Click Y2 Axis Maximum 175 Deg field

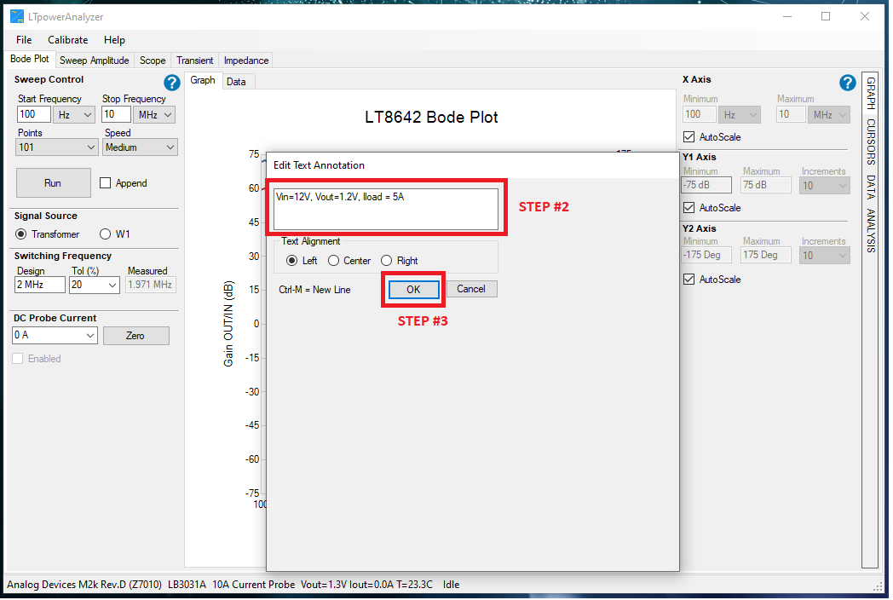click(x=766, y=256)
